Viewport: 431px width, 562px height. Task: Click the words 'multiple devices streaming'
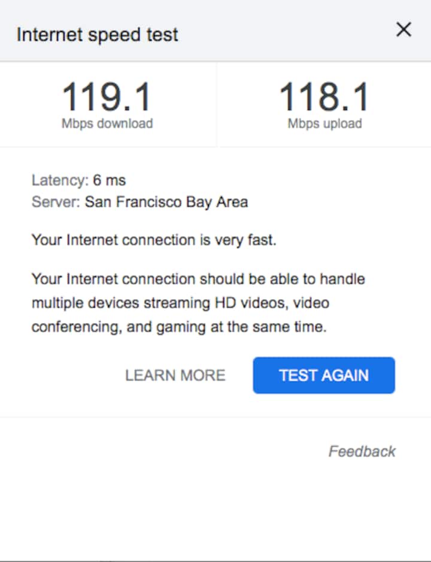[x=120, y=303]
